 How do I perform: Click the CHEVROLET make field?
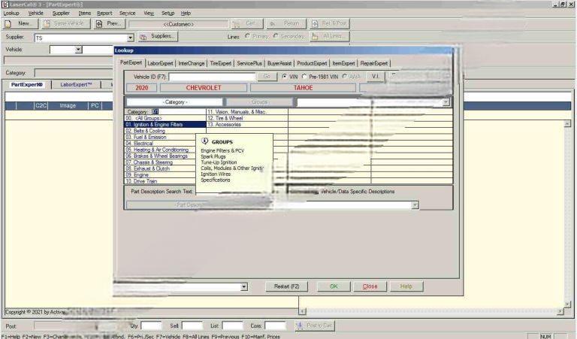[x=204, y=88]
